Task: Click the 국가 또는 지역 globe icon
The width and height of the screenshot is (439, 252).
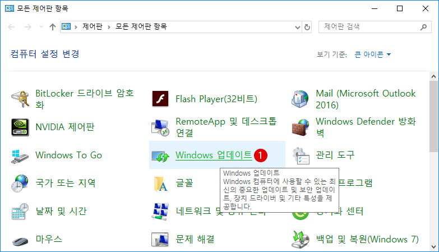Action: coord(20,183)
